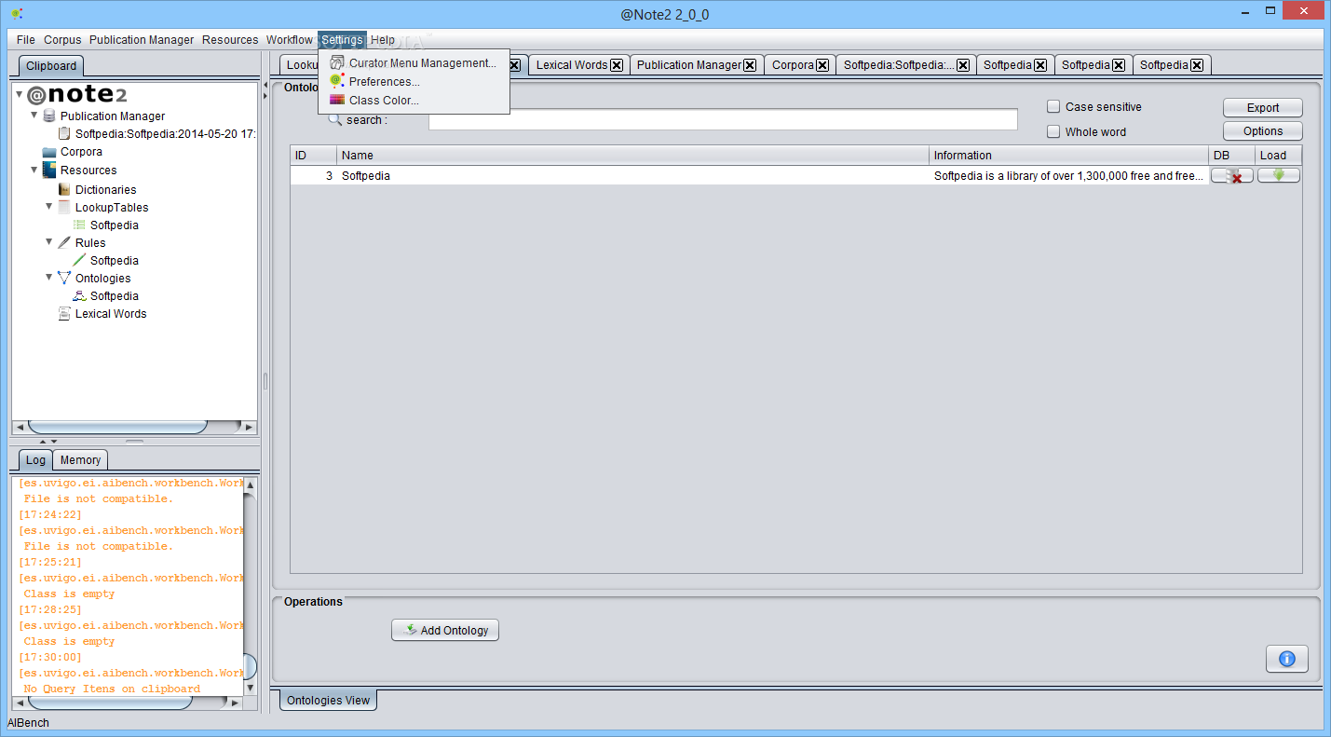Click the Publication Manager database icon in tree
The height and width of the screenshot is (737, 1331).
tap(49, 116)
